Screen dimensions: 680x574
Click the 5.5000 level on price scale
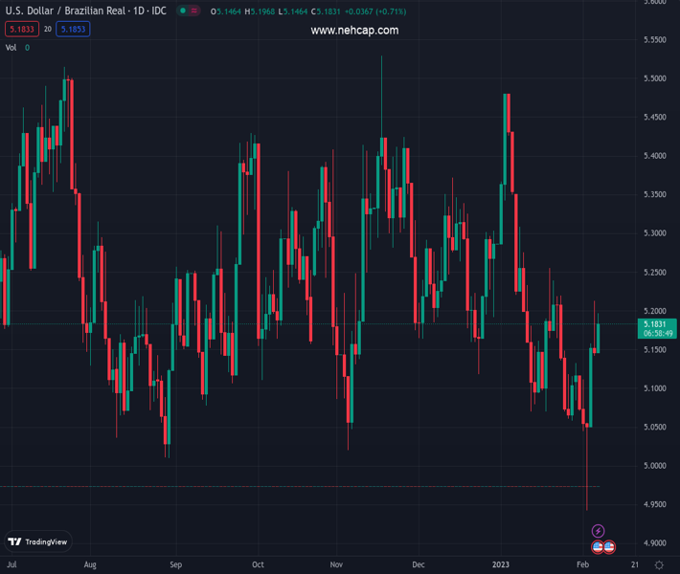tap(654, 78)
